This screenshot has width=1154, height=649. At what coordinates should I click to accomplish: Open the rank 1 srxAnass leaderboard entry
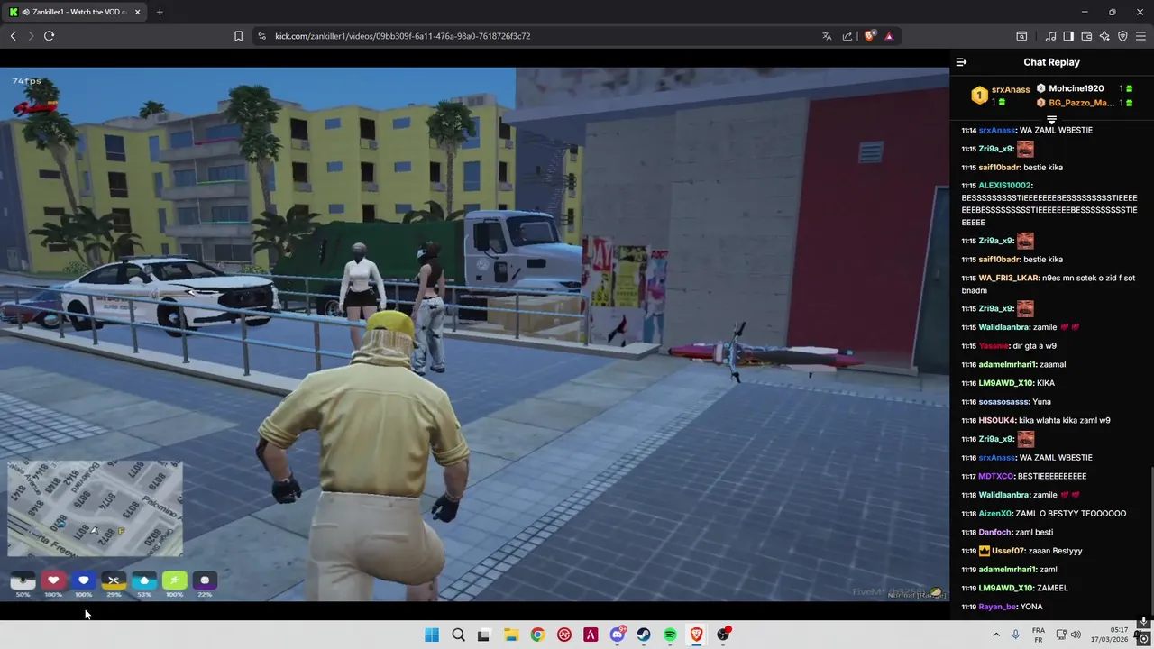[1000, 95]
